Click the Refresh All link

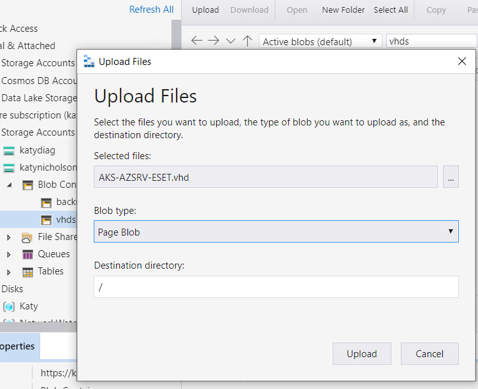point(151,10)
